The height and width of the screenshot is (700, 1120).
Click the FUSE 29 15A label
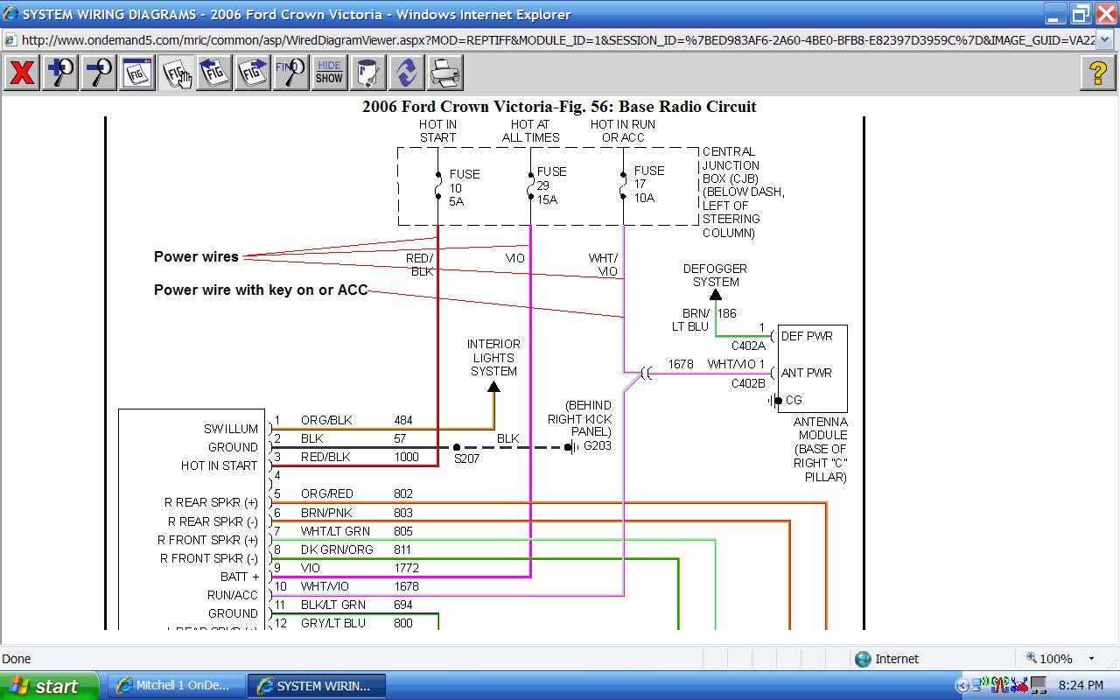pyautogui.click(x=552, y=185)
